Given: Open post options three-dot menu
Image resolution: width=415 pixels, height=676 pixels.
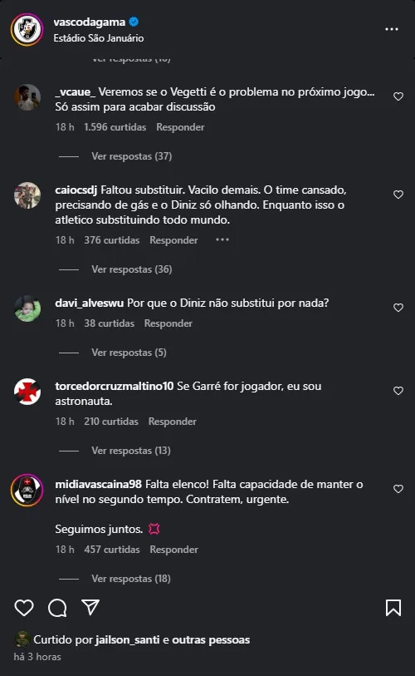Looking at the screenshot, I should tap(391, 29).
